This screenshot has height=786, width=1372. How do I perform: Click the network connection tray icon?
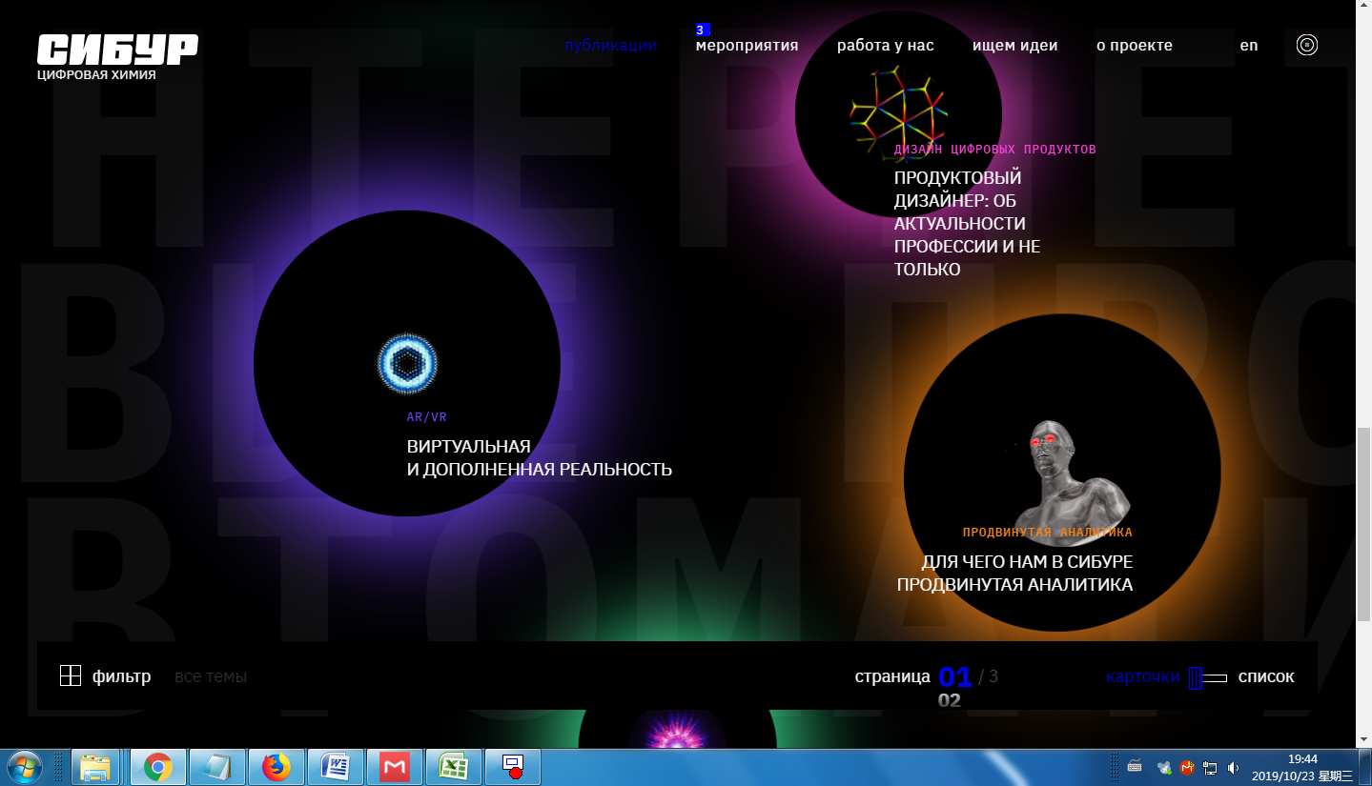click(1210, 767)
